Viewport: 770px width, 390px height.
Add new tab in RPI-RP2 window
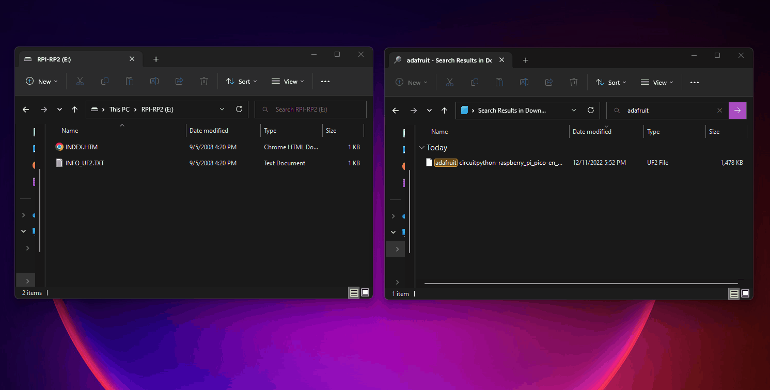click(156, 59)
